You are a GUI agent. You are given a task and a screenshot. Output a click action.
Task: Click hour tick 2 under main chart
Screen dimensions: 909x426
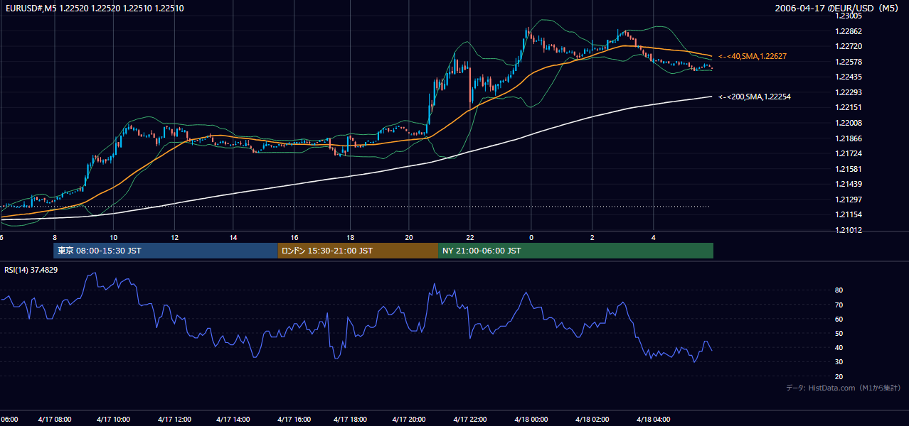[592, 237]
